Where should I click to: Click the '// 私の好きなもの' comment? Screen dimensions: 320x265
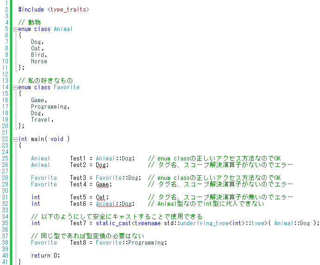[x=45, y=80]
